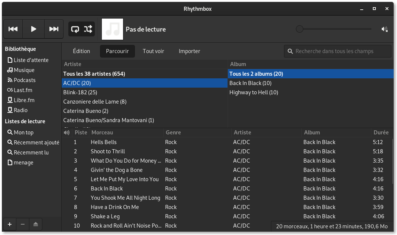Switch to the Parcourir view

tap(117, 51)
